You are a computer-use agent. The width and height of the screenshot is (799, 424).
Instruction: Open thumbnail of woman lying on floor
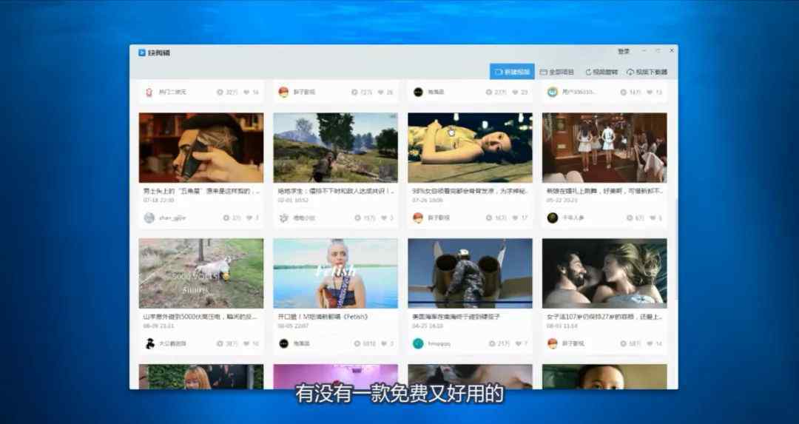point(470,147)
